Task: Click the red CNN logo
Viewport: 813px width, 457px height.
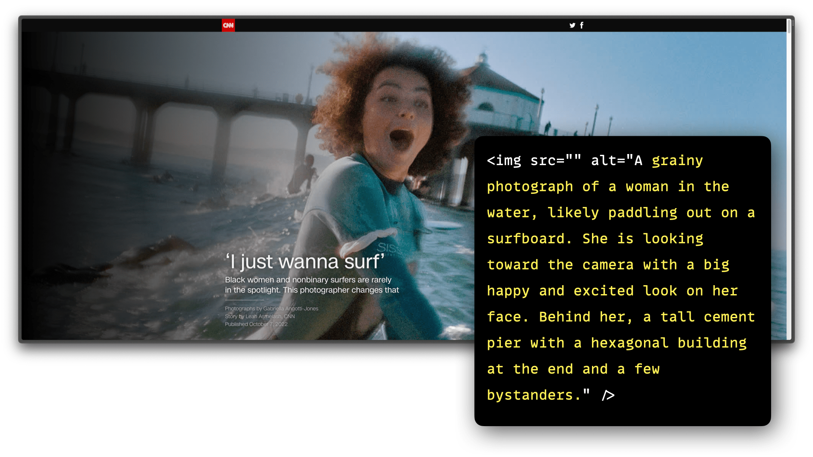Action: pyautogui.click(x=228, y=25)
